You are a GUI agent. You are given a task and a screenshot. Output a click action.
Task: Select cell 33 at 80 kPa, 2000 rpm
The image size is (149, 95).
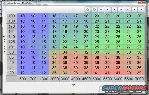tap(54, 52)
